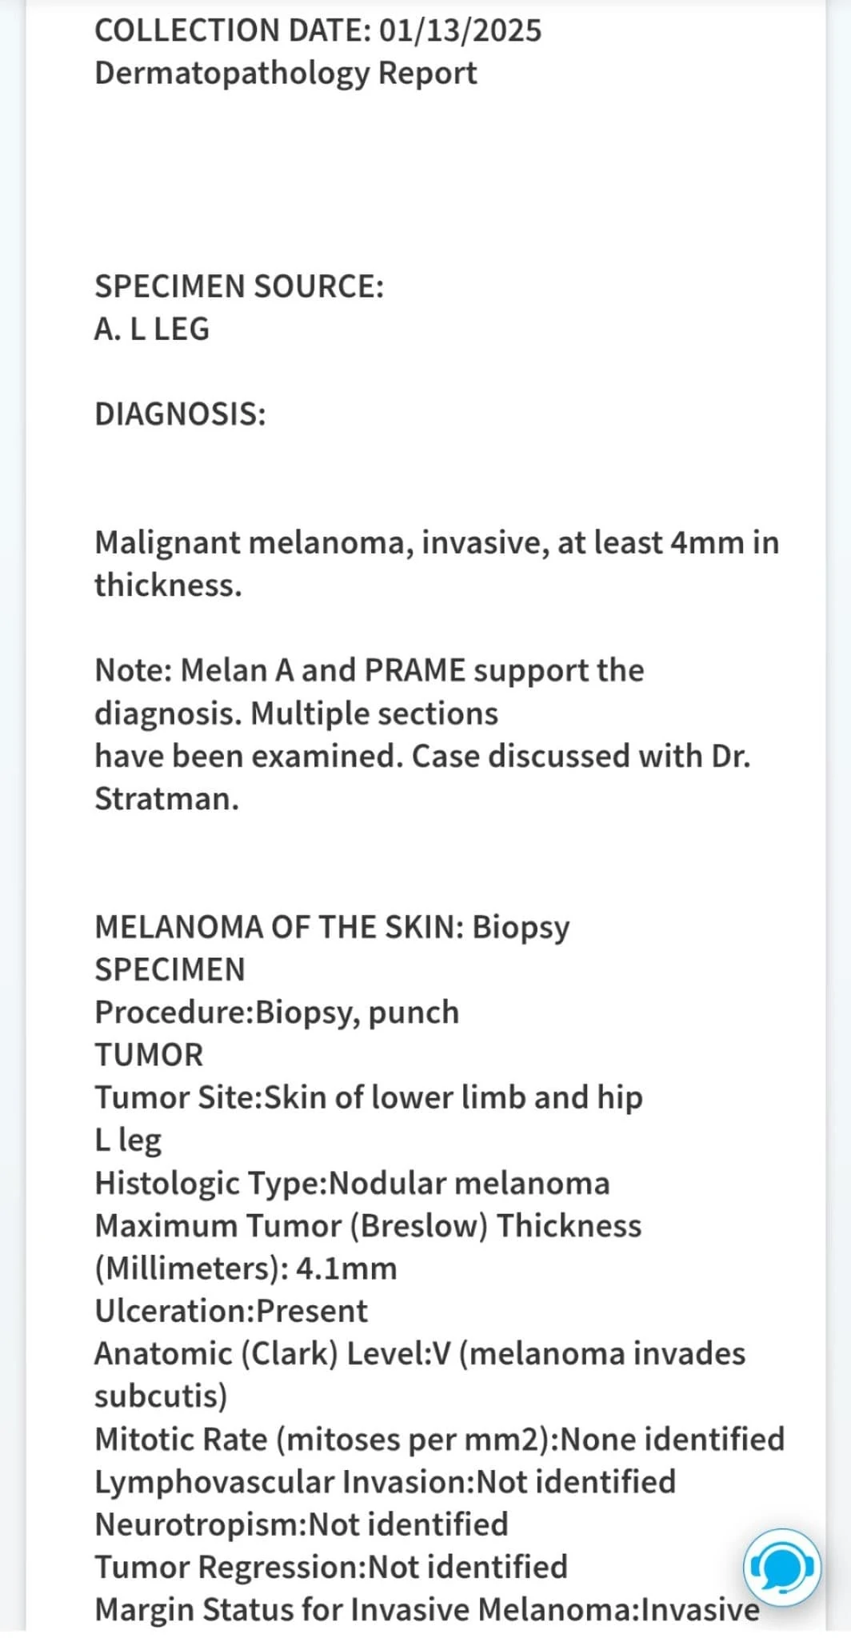Click the Malignant melanoma diagnosis sentence
851x1638 pixels.
pos(437,563)
